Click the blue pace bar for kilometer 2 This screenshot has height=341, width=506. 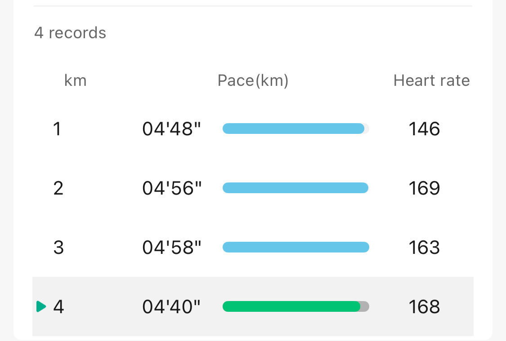pyautogui.click(x=296, y=188)
